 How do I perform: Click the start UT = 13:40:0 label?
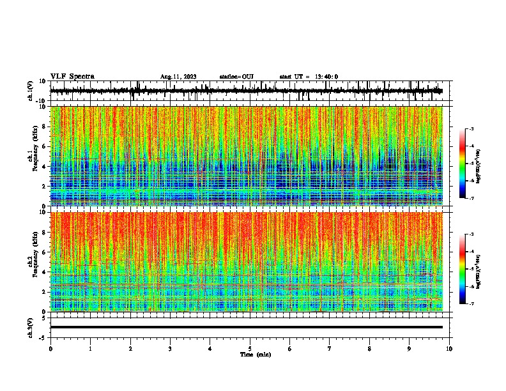coord(309,77)
